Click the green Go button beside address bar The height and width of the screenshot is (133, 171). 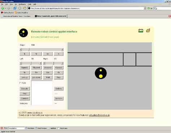150,8
